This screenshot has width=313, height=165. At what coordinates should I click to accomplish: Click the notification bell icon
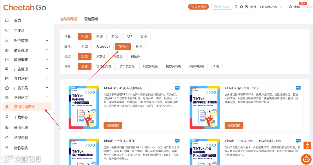tap(290, 7)
